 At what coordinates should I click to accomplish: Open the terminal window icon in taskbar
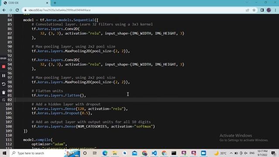[174, 153]
